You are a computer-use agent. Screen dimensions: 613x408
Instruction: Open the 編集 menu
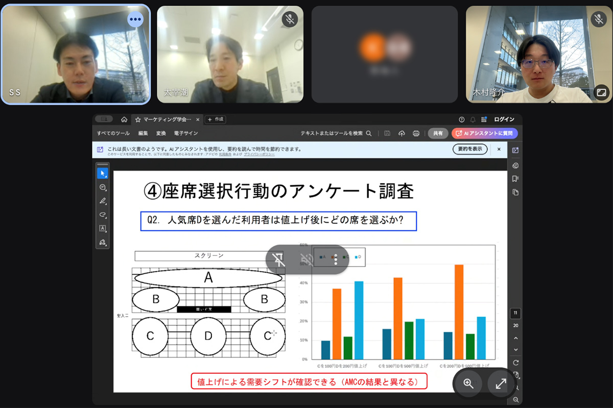(x=143, y=133)
